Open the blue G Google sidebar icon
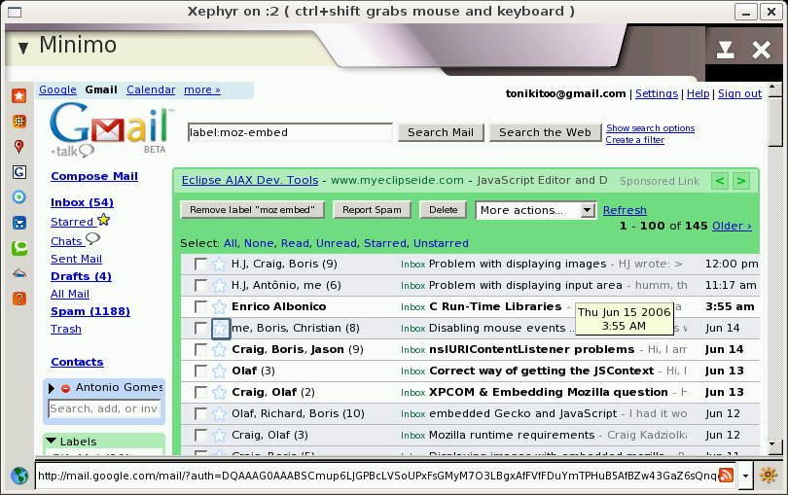The width and height of the screenshot is (788, 495). 19,172
